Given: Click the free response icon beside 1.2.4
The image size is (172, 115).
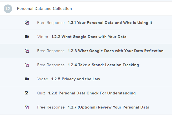Looking at the screenshot, I should (x=27, y=65).
